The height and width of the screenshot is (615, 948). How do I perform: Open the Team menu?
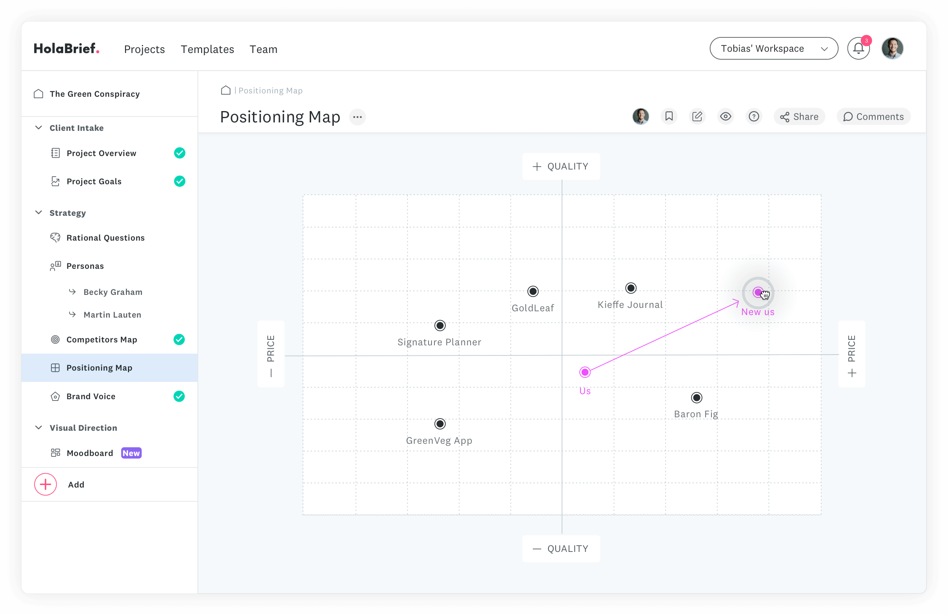tap(263, 49)
